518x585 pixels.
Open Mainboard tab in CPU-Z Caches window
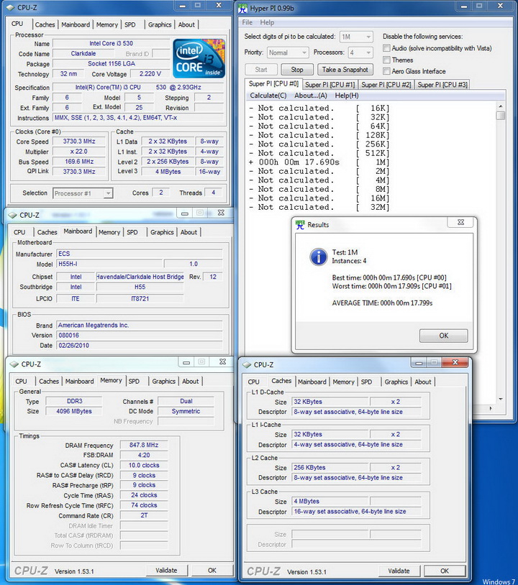(312, 382)
